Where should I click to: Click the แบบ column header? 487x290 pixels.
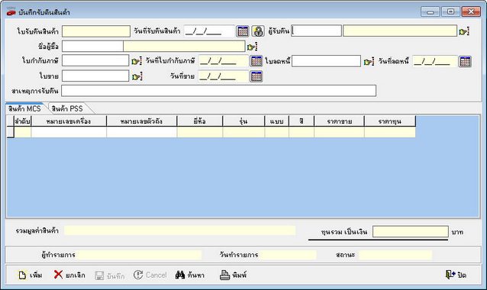(277, 121)
